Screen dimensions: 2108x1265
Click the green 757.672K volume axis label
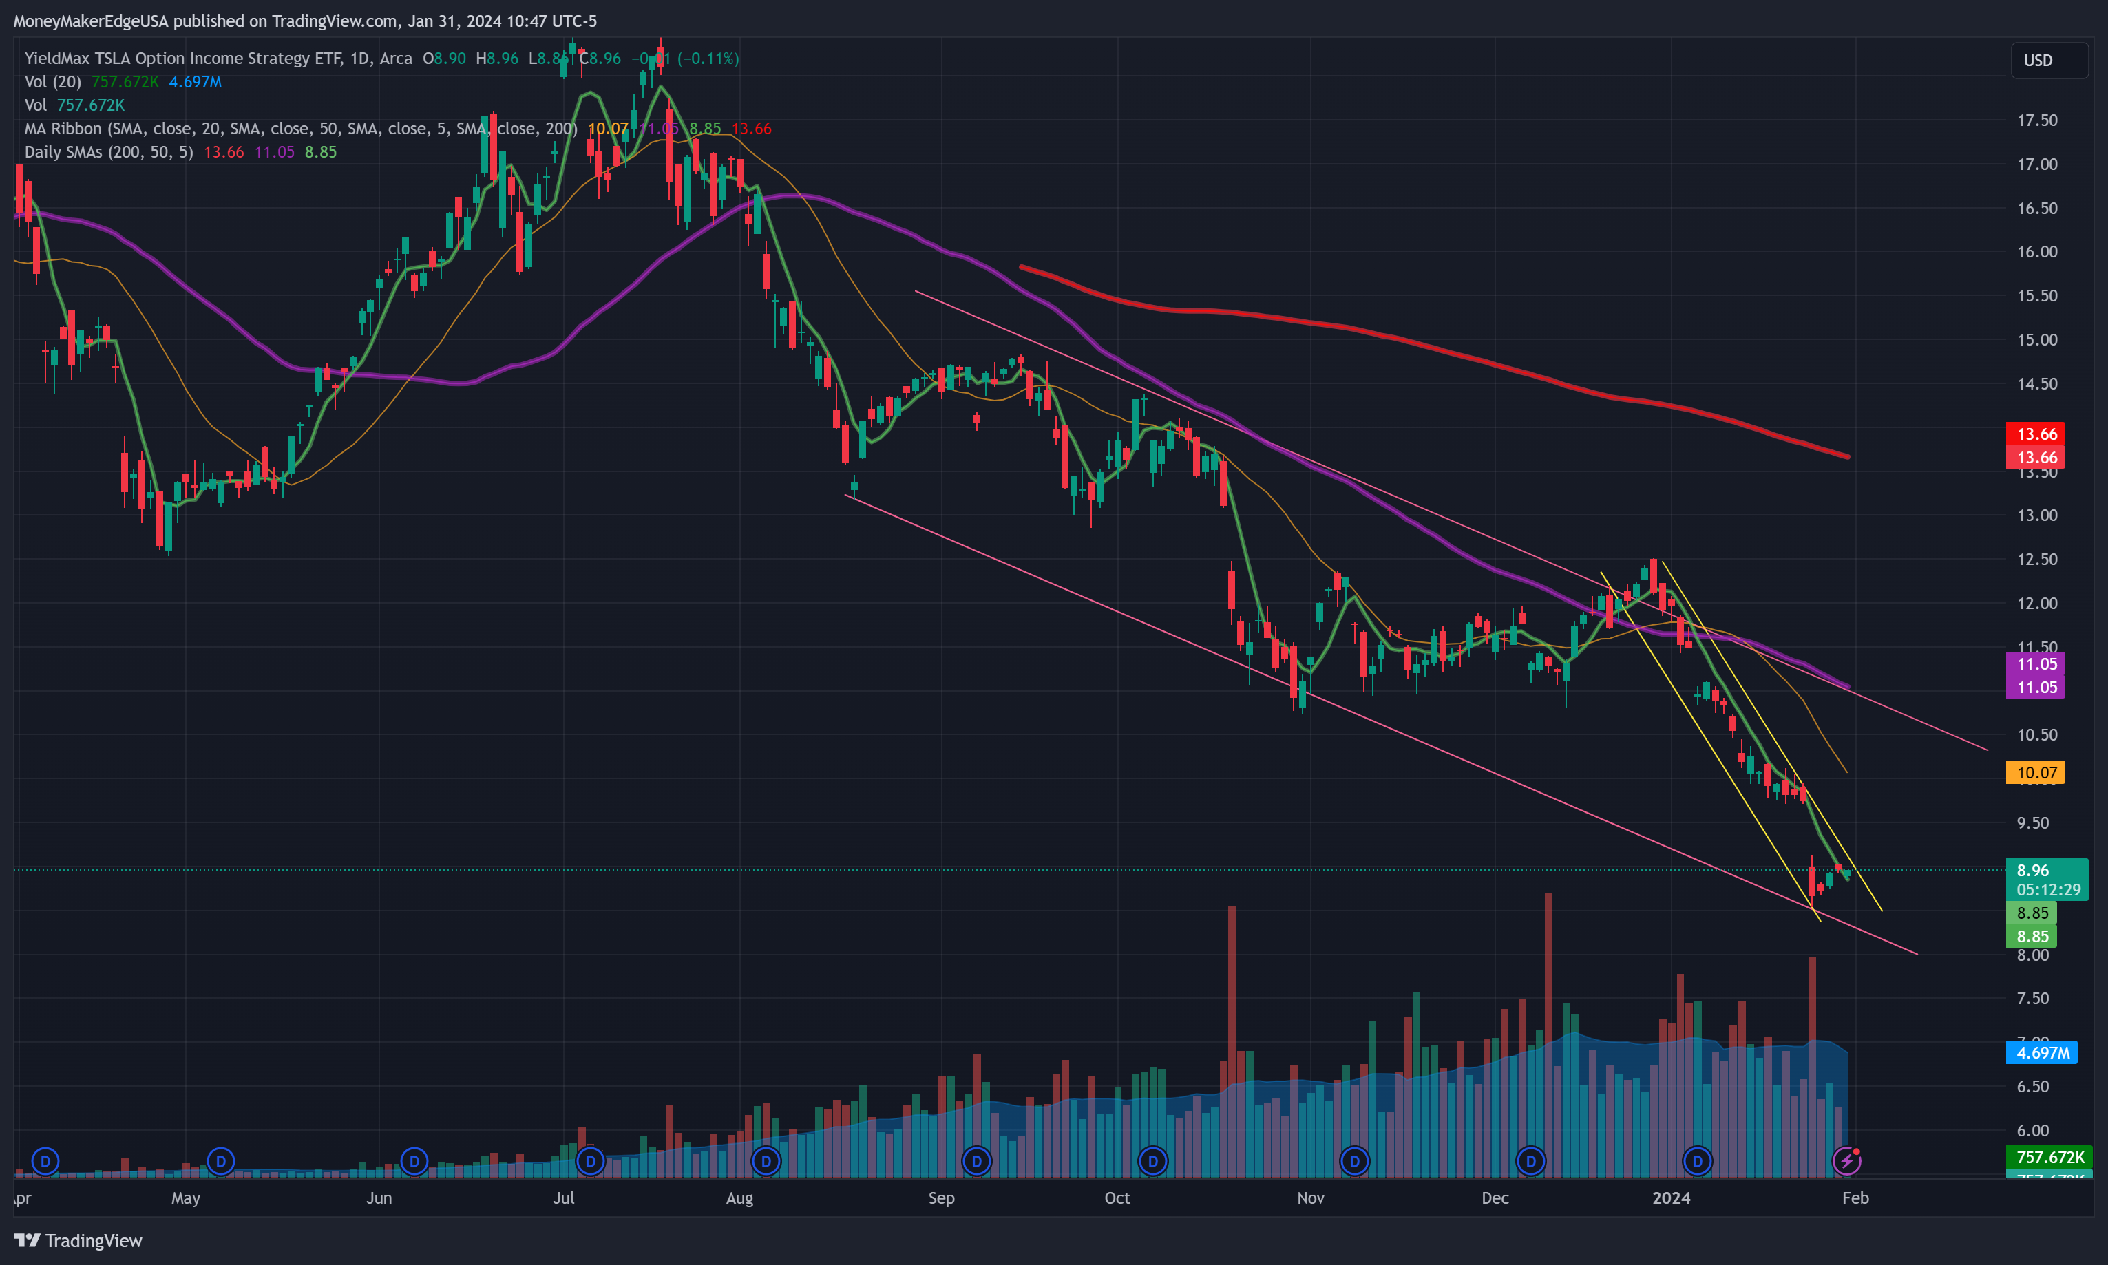[x=2049, y=1157]
